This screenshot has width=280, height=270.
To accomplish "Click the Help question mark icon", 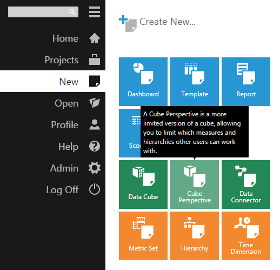I will coord(95,146).
